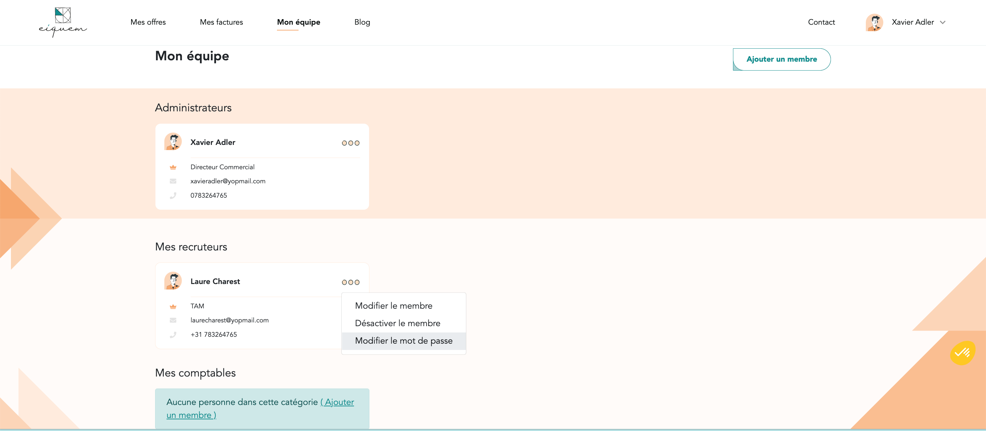This screenshot has width=986, height=431.
Task: Click Xavier Adler name on admin card
Action: click(x=213, y=142)
